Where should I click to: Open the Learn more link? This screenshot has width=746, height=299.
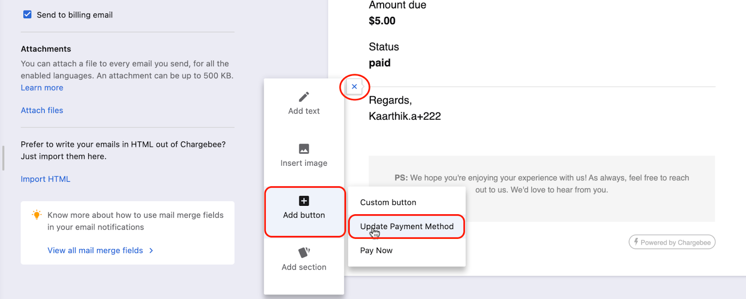pos(42,88)
